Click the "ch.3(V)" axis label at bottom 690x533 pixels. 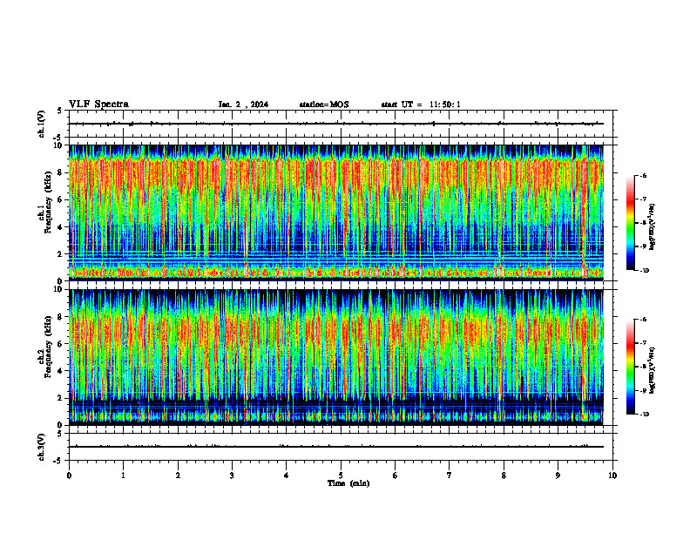click(41, 447)
